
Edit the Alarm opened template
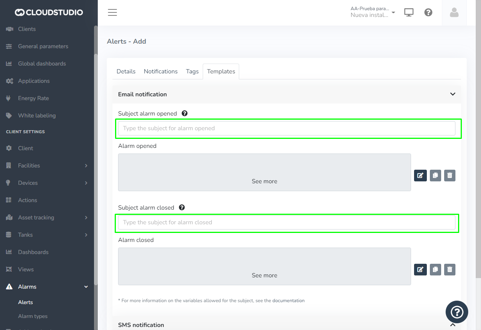[420, 175]
